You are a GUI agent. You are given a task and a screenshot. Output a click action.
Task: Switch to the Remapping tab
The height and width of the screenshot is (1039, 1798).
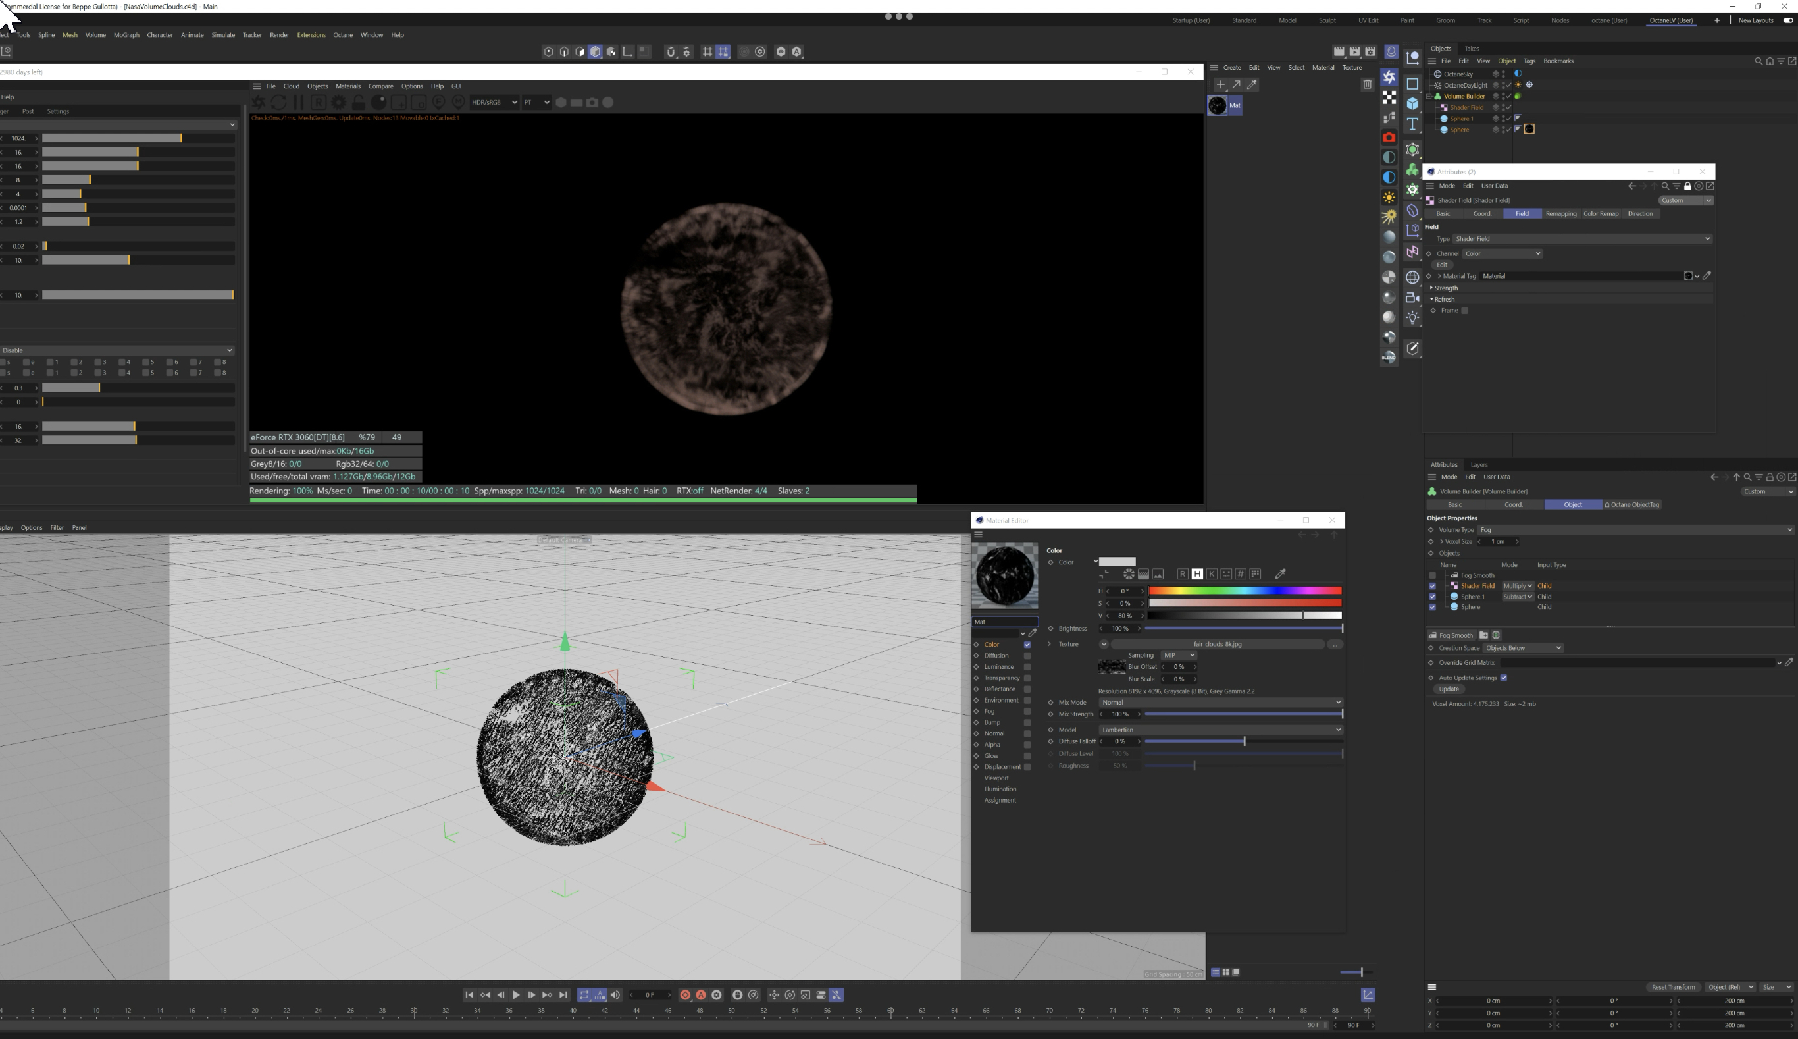[x=1560, y=214]
